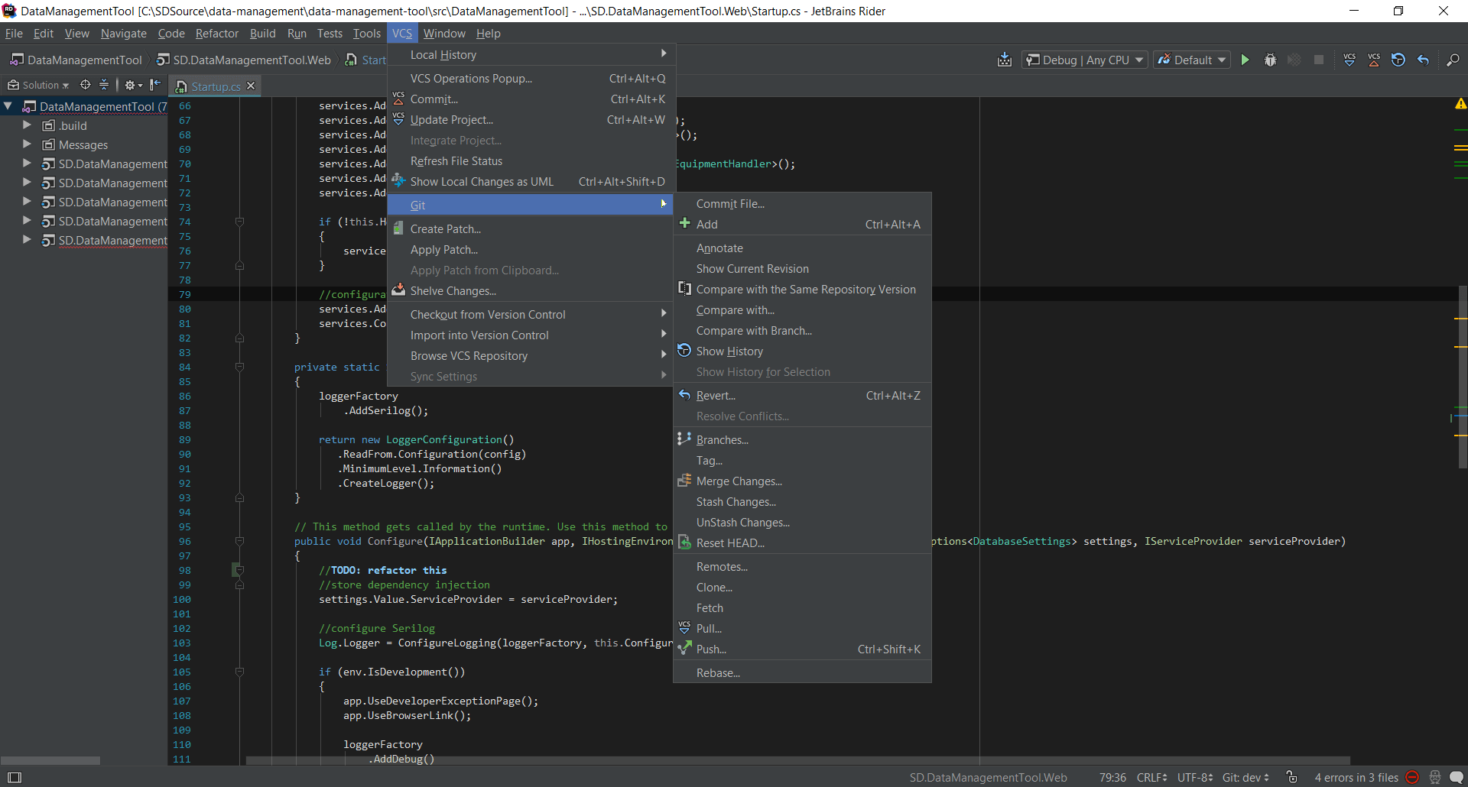
Task: Click the fold toggle at line 96
Action: click(x=239, y=541)
